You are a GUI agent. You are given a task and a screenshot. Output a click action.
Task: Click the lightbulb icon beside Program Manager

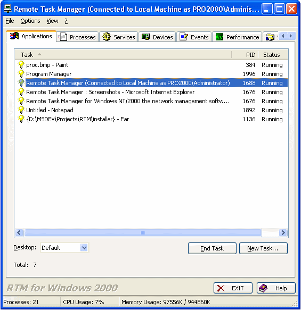click(21, 74)
